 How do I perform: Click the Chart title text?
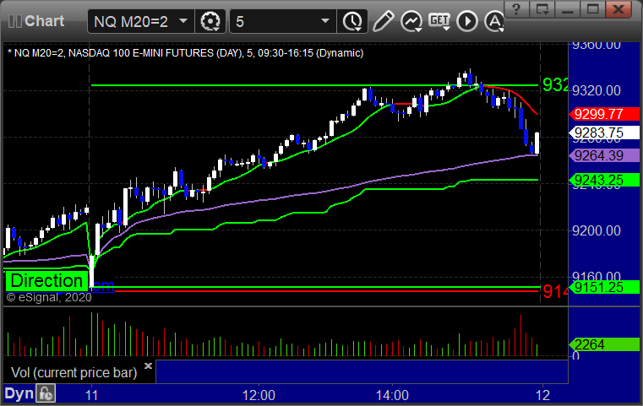44,21
